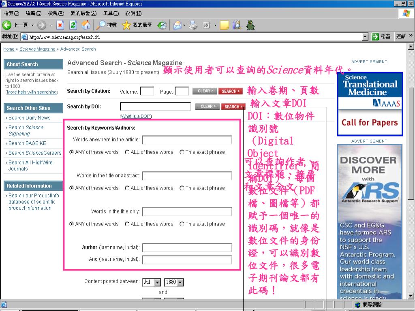Open the 編輯(E) menu

[x=34, y=13]
